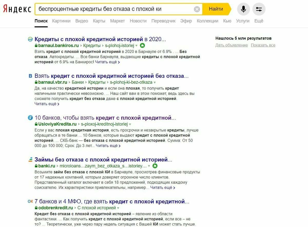Expand the barnaul.vbr.ru URL dropdown arrow
The height and width of the screenshot is (227, 308).
click(155, 83)
